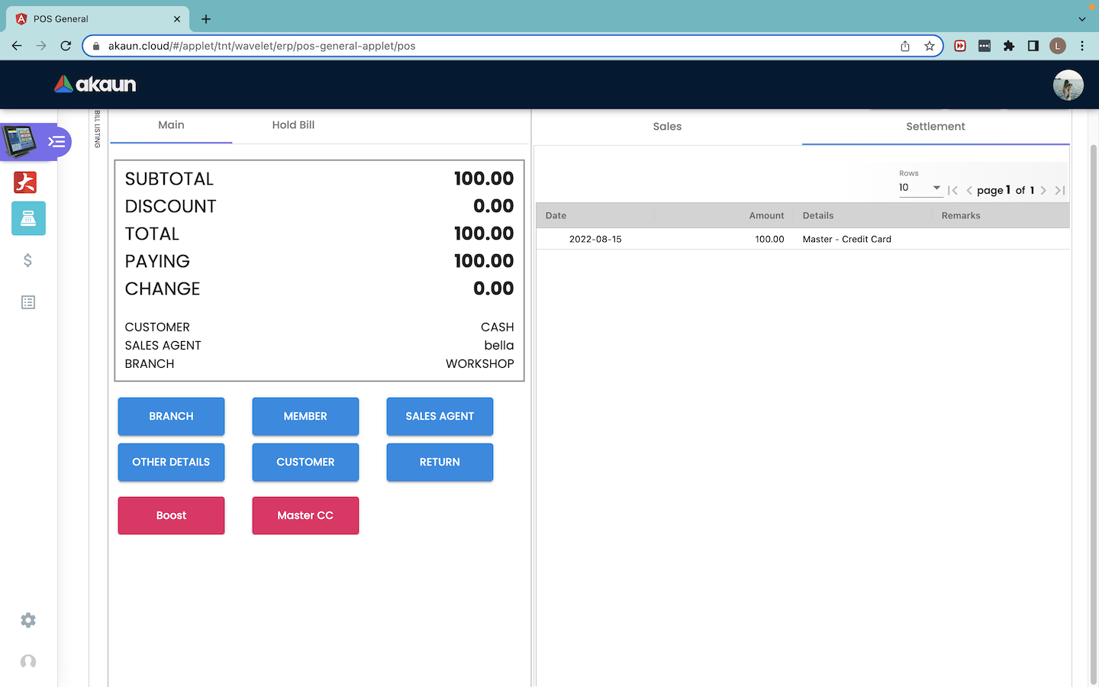Switch to the Main tab
Image resolution: width=1099 pixels, height=687 pixels.
tap(171, 125)
